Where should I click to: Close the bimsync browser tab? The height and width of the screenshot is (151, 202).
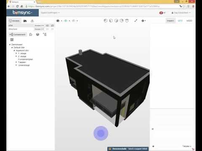click(35, 2)
